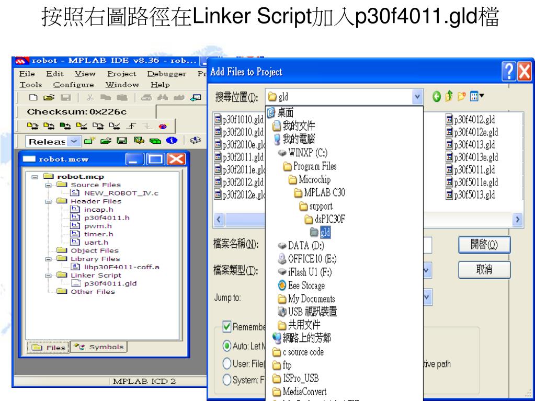The width and height of the screenshot is (535, 401).
Task: Open the Configure menu
Action: (x=73, y=85)
